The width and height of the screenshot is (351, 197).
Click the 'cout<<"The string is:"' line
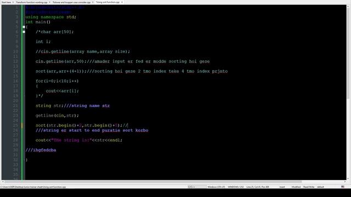click(79, 140)
